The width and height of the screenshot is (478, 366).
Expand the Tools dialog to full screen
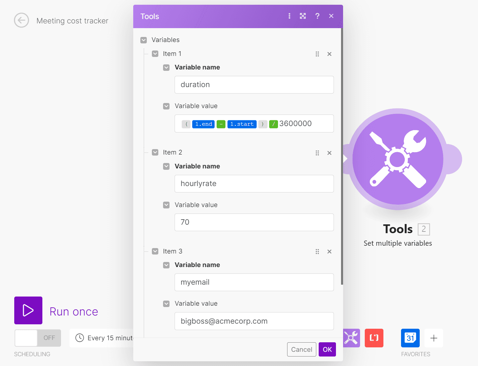(x=303, y=16)
